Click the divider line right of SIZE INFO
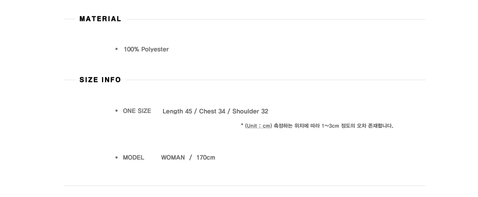The width and height of the screenshot is (478, 197). [x=276, y=80]
